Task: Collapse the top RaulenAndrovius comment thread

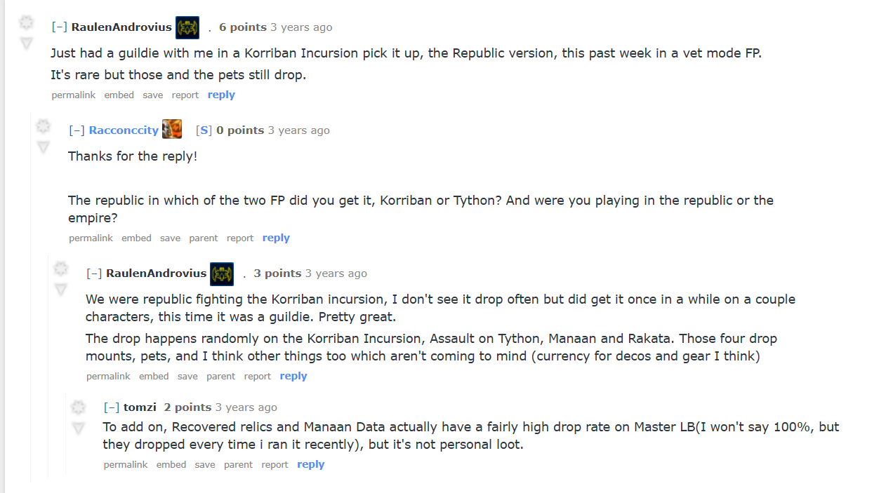Action: point(60,27)
